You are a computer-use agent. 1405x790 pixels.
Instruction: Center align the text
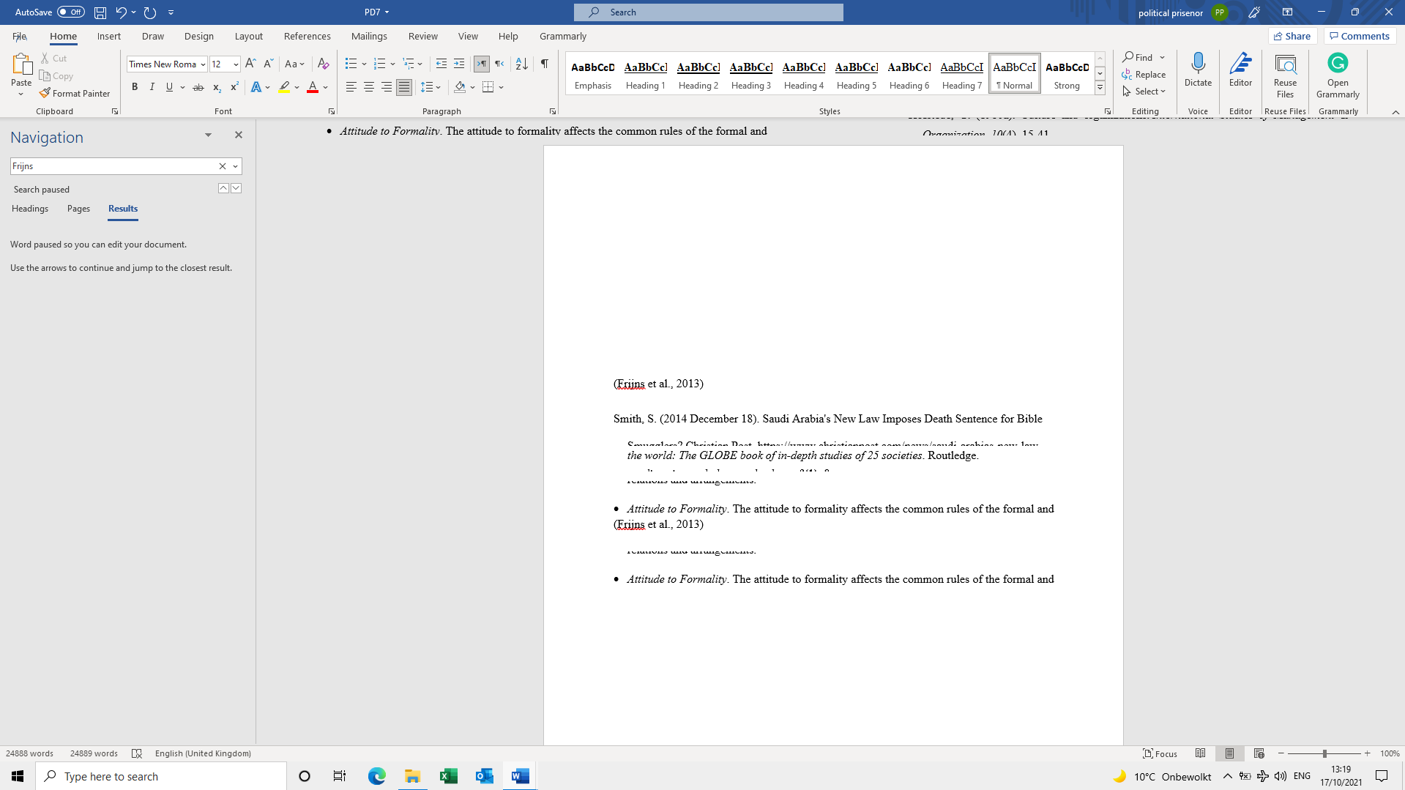pos(369,87)
